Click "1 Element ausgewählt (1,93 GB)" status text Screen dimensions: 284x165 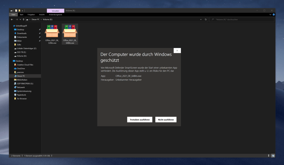pyautogui.click(x=37, y=156)
